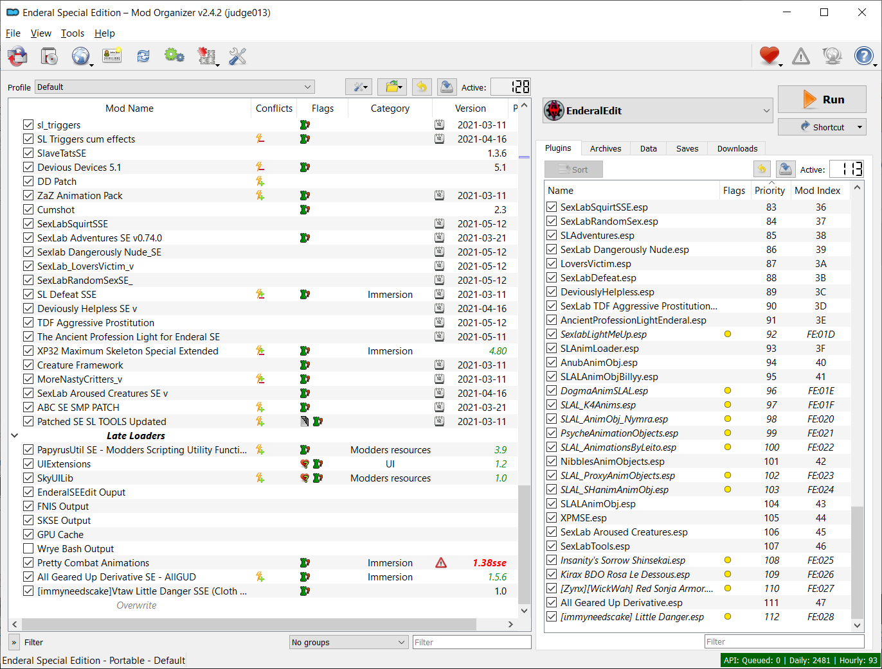Open the puzzle-piece tools plugin icon
The width and height of the screenshot is (882, 669).
(x=206, y=56)
